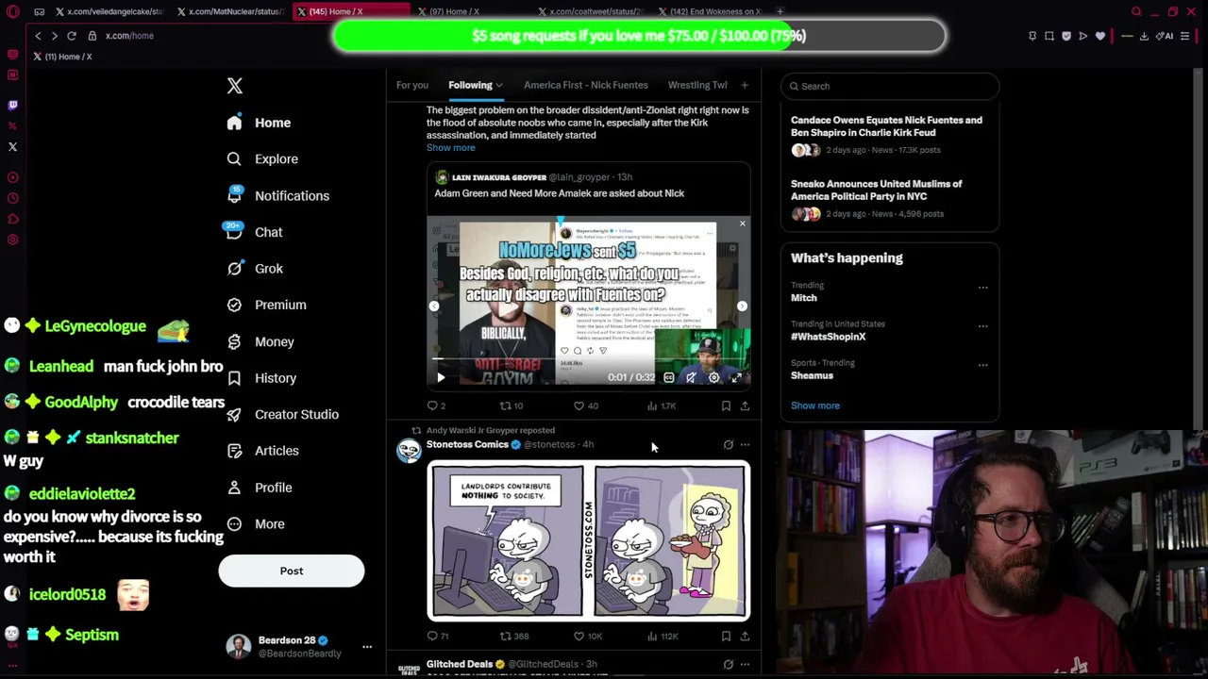The width and height of the screenshot is (1208, 679).
Task: Unmute the video with the speaker icon
Action: (x=691, y=377)
